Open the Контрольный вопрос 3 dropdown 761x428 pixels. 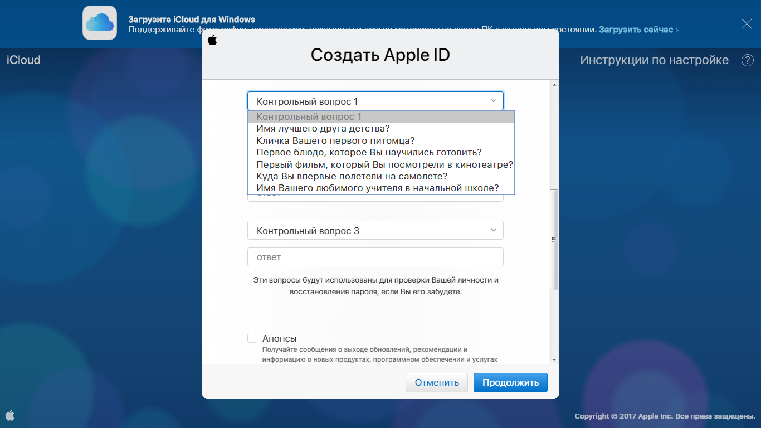tap(375, 231)
